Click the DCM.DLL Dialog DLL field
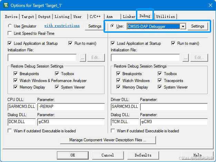216x162 pixels. pos(22,122)
